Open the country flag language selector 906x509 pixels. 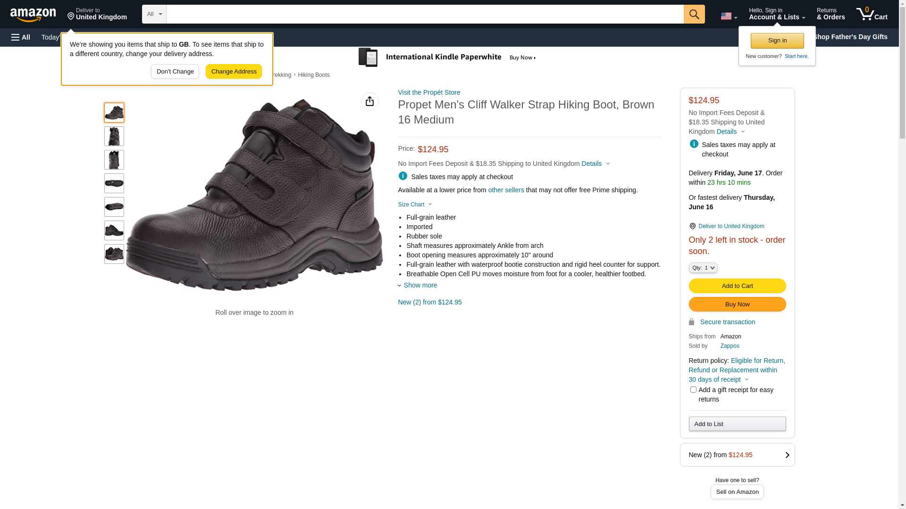(728, 16)
